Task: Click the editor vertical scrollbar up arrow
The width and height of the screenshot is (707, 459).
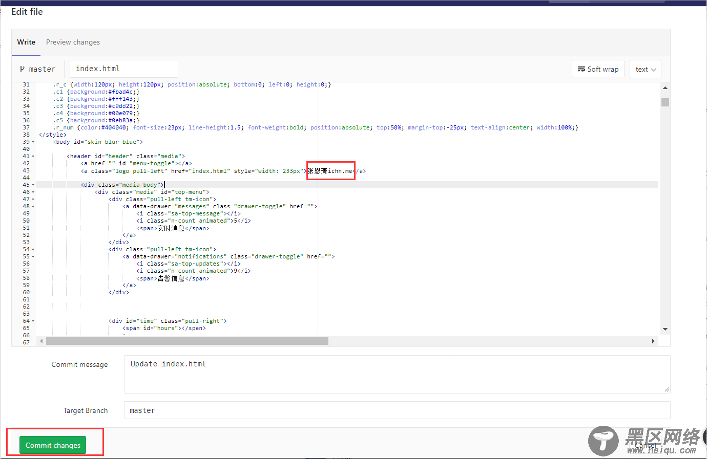Action: [665, 88]
